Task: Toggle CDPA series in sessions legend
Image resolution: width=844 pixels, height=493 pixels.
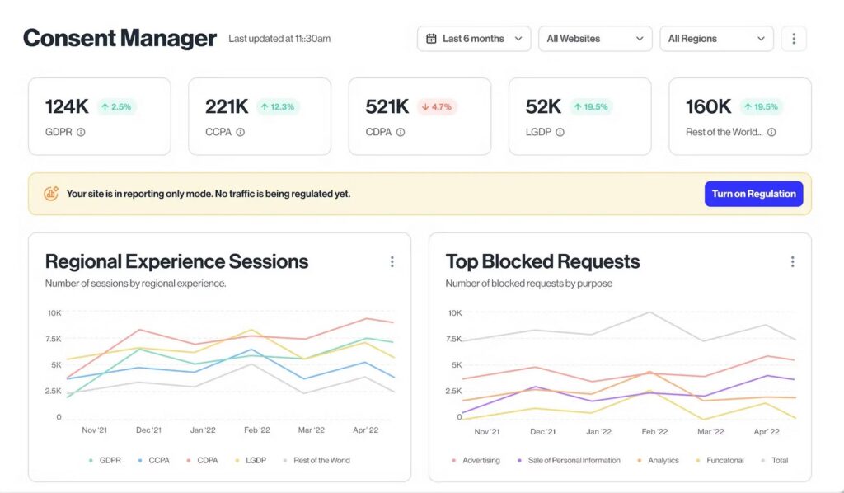Action: coord(202,460)
